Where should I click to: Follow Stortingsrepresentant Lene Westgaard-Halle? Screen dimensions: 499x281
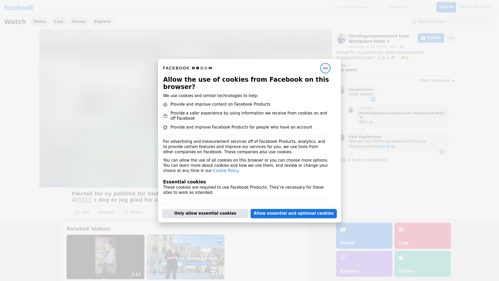click(x=431, y=38)
